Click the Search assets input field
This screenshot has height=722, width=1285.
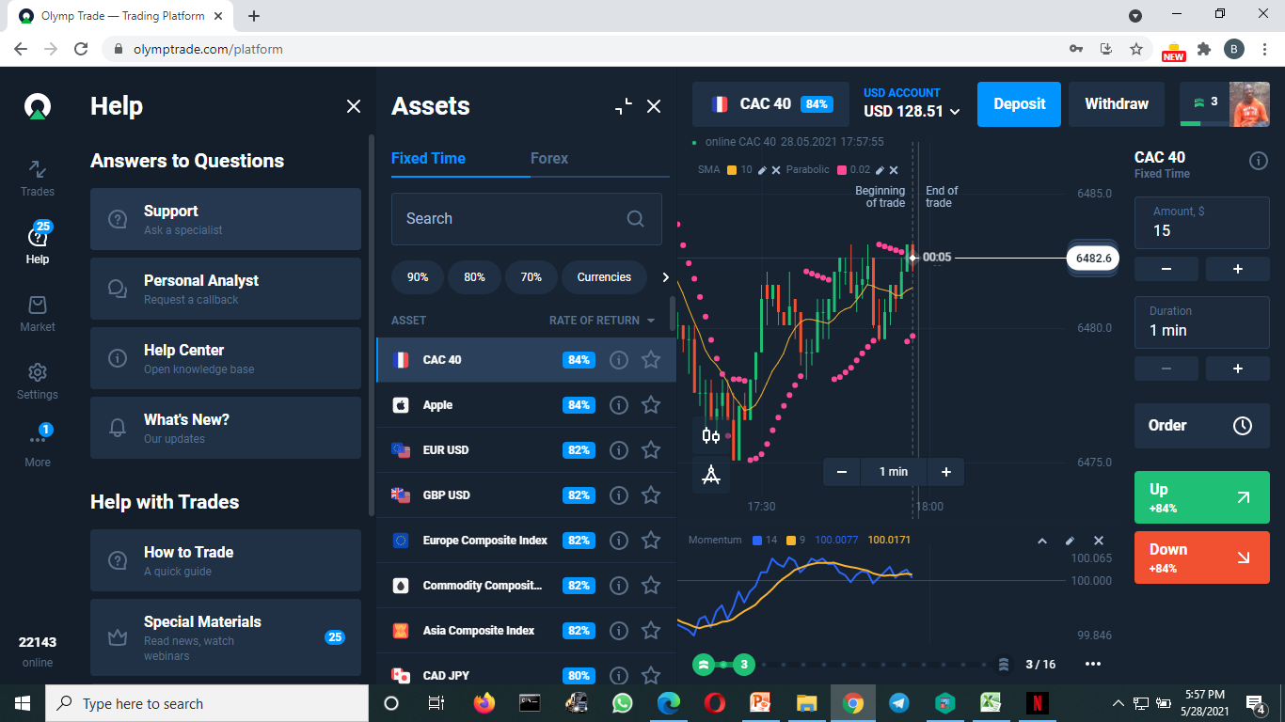point(527,219)
